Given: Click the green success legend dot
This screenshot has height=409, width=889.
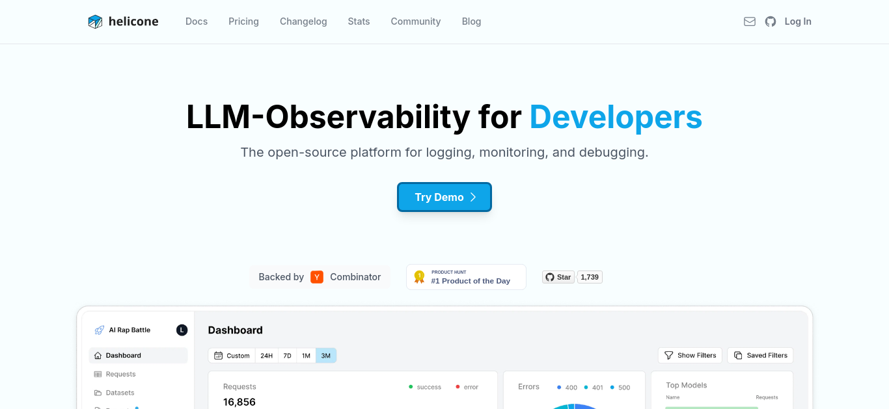Looking at the screenshot, I should (411, 387).
